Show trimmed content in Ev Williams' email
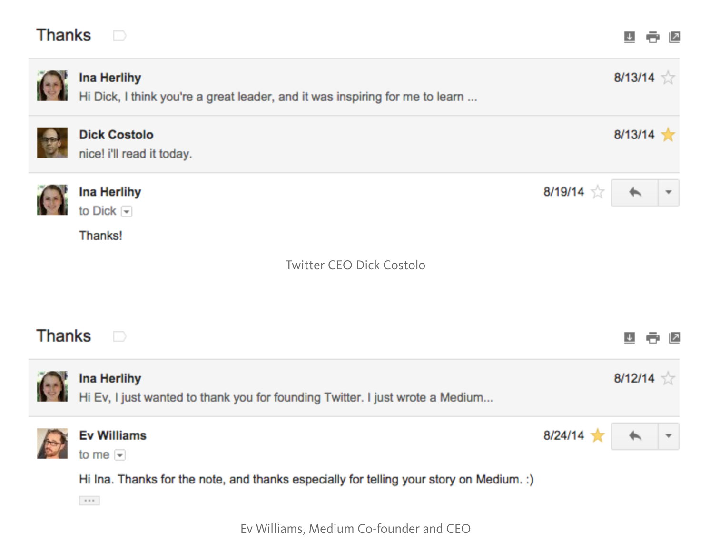This screenshot has height=552, width=710. pyautogui.click(x=89, y=501)
